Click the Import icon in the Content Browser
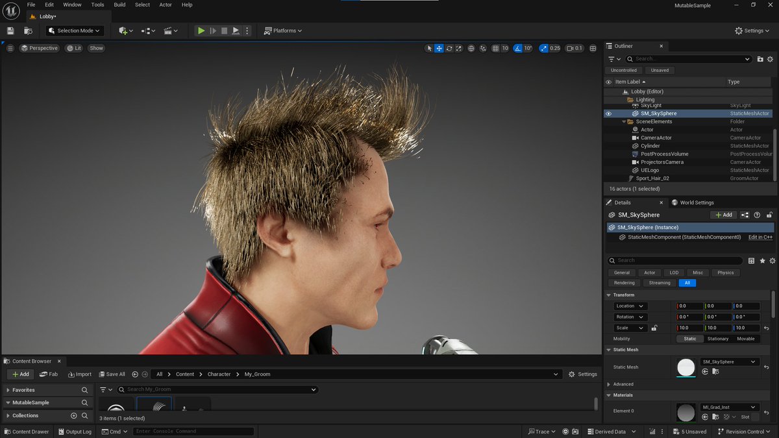779x438 pixels. 79,374
